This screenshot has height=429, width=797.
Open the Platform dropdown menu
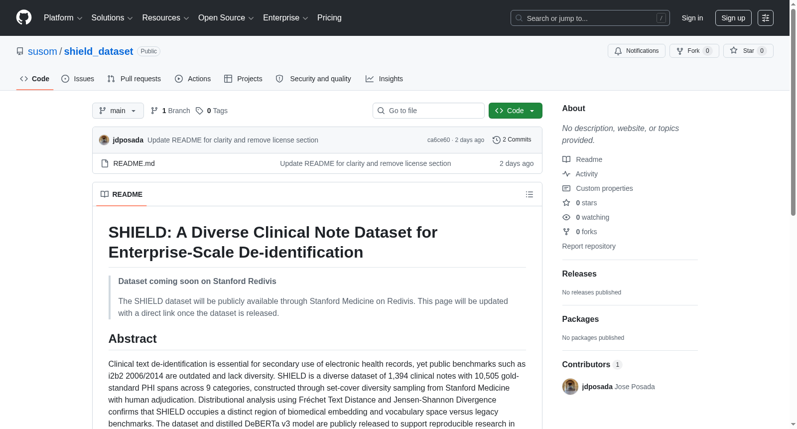(x=63, y=18)
